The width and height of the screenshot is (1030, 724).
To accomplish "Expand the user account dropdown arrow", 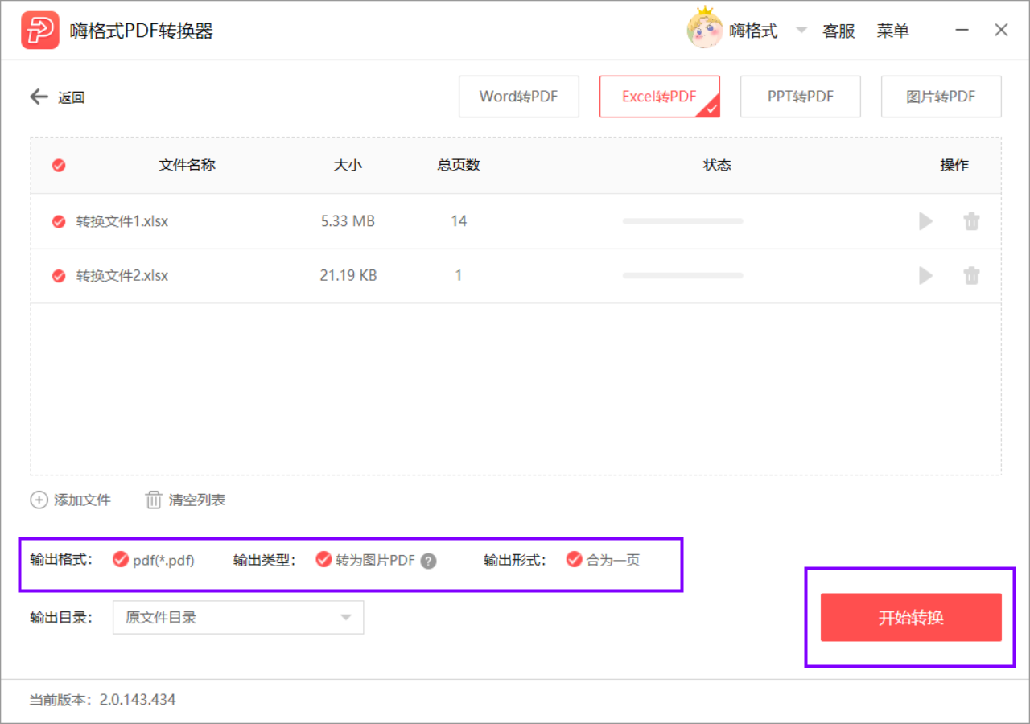I will coord(801,31).
